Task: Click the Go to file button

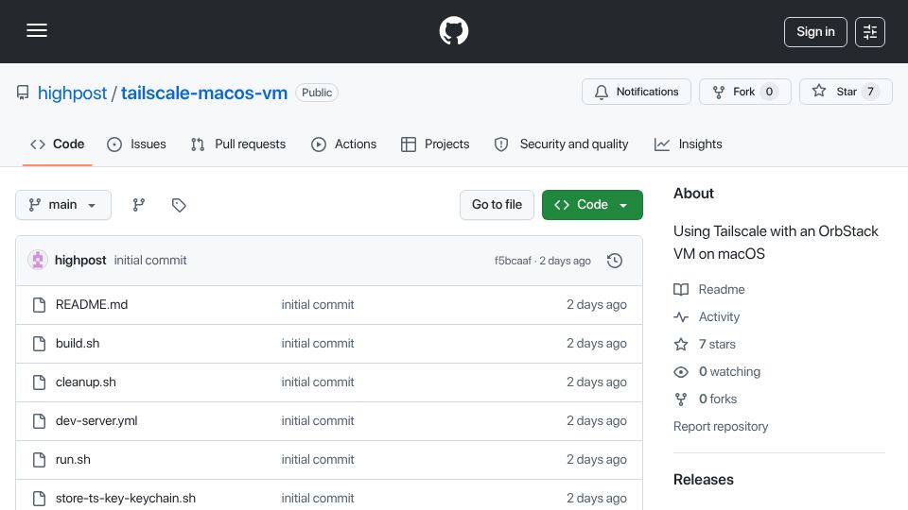Action: 497,205
